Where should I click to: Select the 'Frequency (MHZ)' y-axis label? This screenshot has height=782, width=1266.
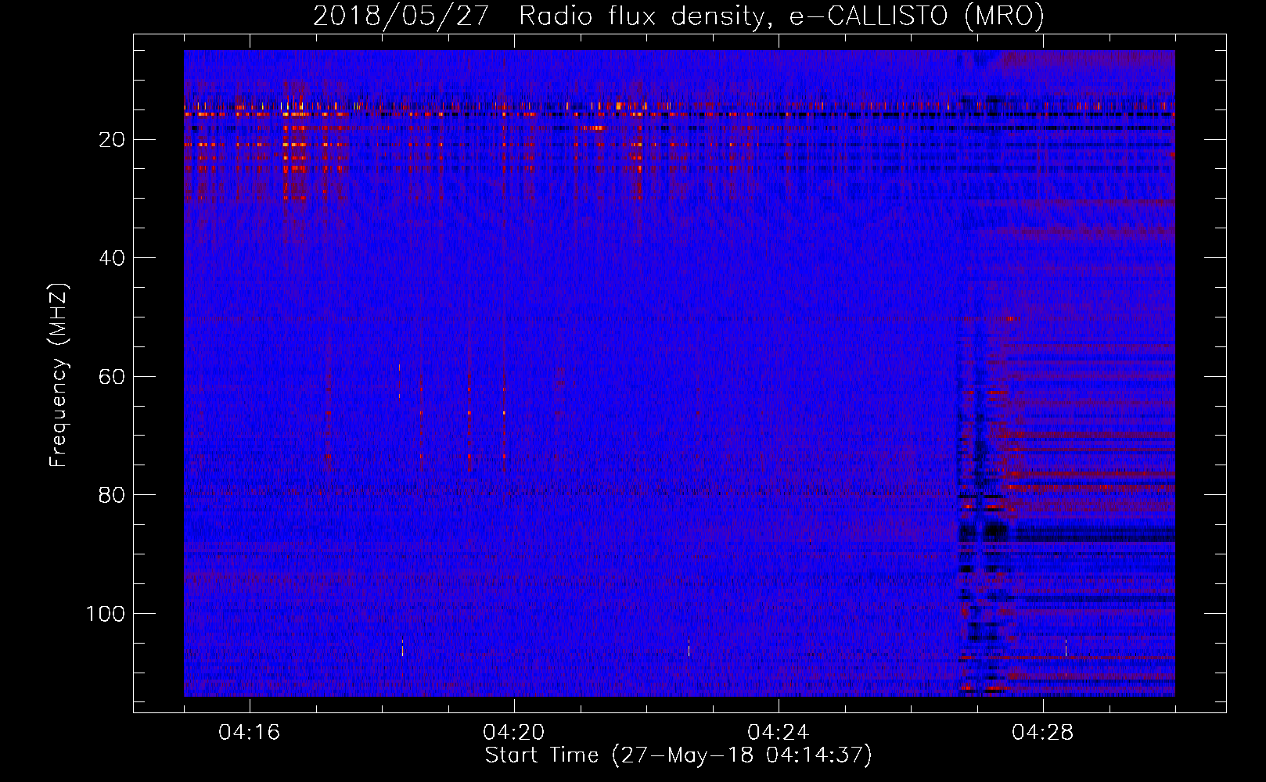tap(59, 375)
